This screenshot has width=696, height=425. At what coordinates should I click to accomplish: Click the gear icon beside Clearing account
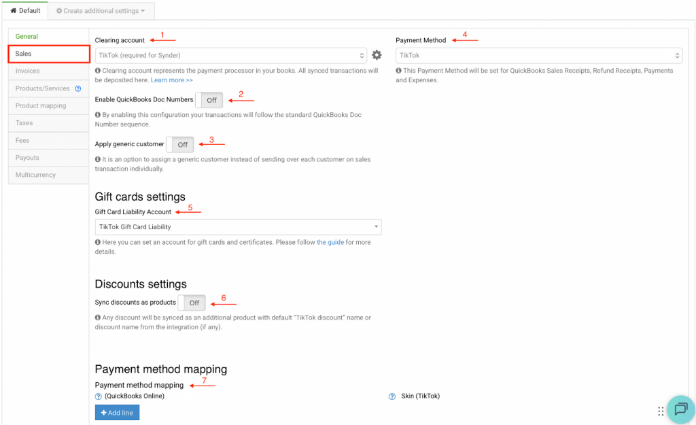click(x=377, y=55)
